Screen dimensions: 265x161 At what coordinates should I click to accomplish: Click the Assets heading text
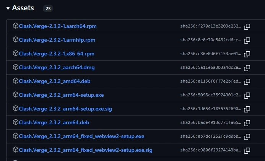pos(23,8)
